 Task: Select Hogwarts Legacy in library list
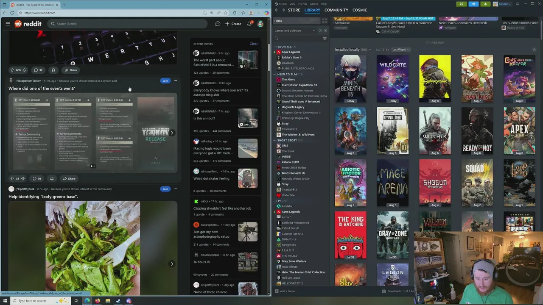coord(293,107)
